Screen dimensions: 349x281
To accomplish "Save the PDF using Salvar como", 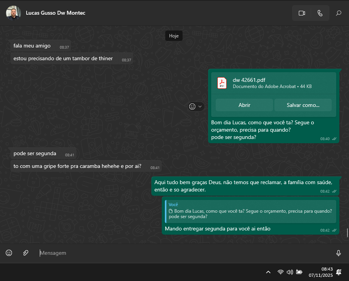I will coord(303,105).
